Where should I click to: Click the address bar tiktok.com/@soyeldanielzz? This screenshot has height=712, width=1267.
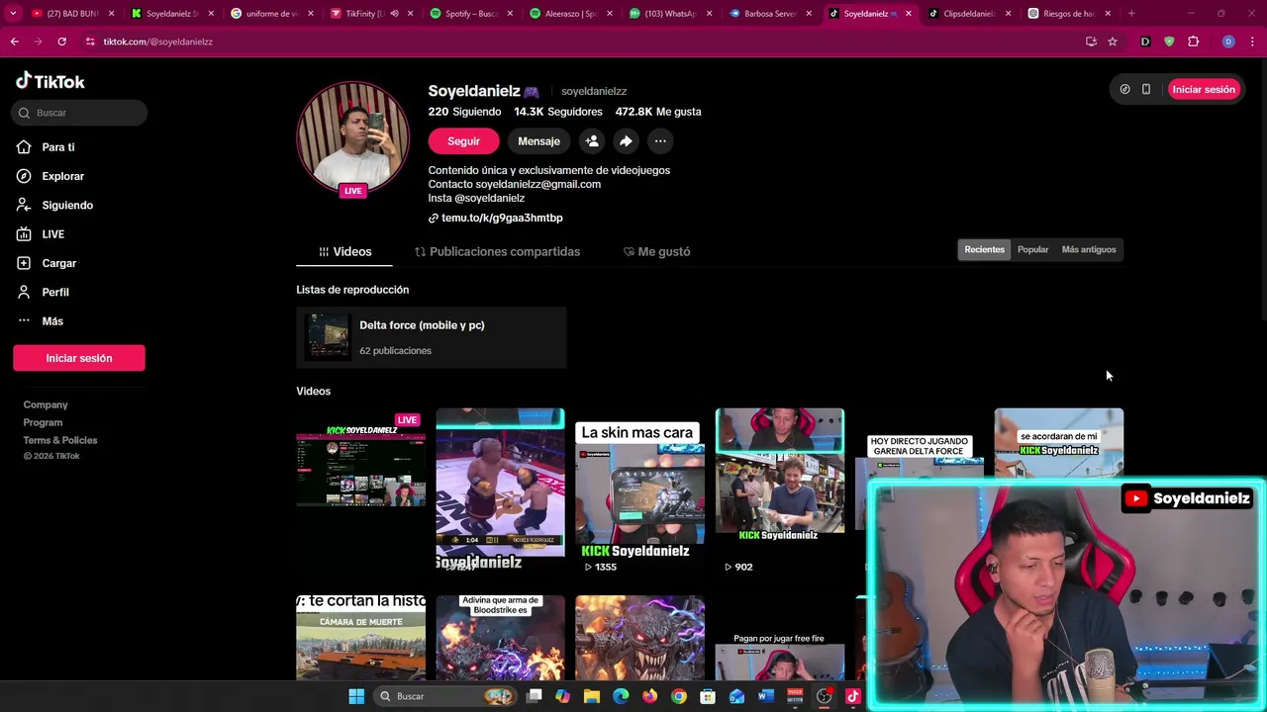click(157, 42)
